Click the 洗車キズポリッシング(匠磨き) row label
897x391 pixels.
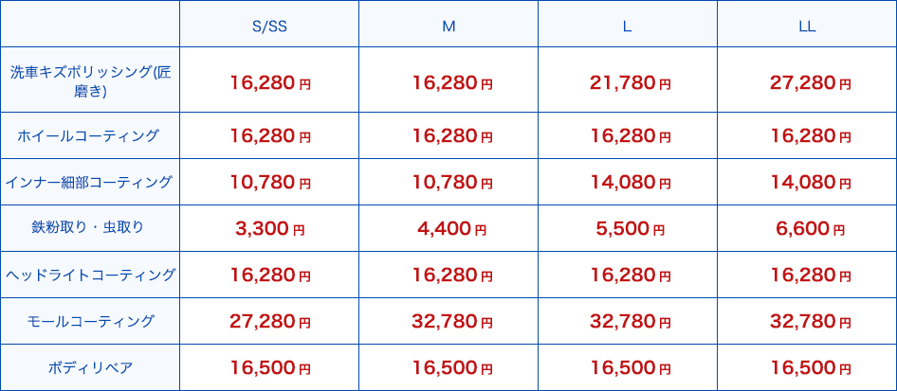pyautogui.click(x=90, y=82)
